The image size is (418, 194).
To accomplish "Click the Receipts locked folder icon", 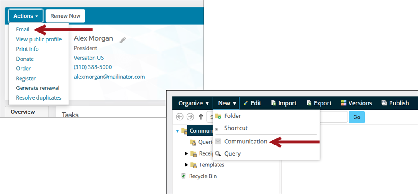I will (x=194, y=153).
